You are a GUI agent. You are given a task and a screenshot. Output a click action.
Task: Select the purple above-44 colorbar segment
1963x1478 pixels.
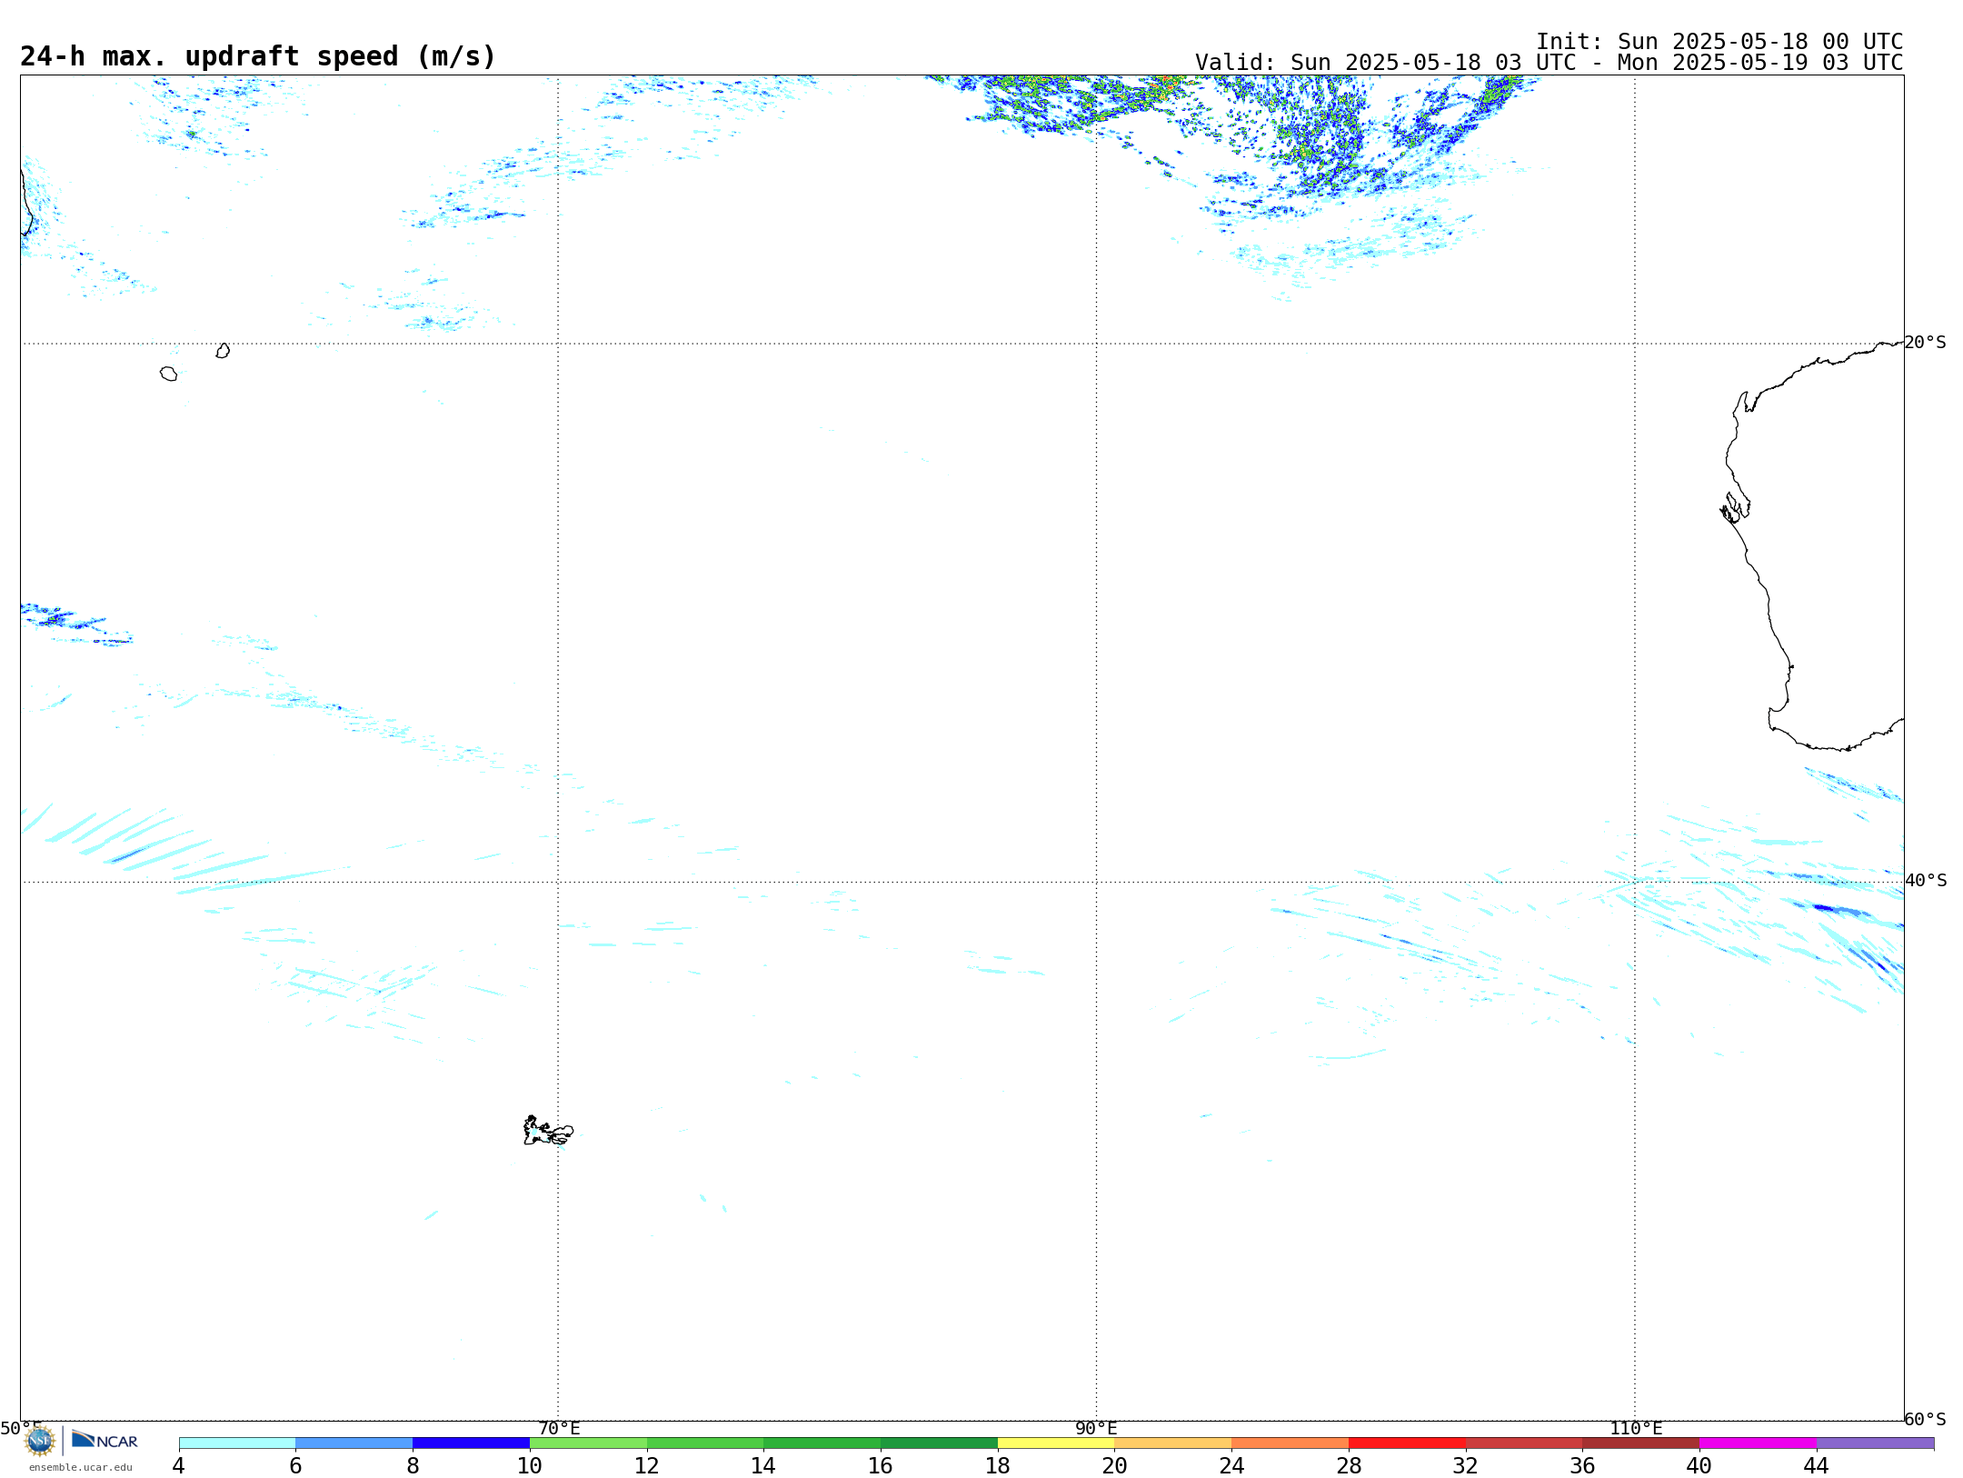pyautogui.click(x=1875, y=1443)
